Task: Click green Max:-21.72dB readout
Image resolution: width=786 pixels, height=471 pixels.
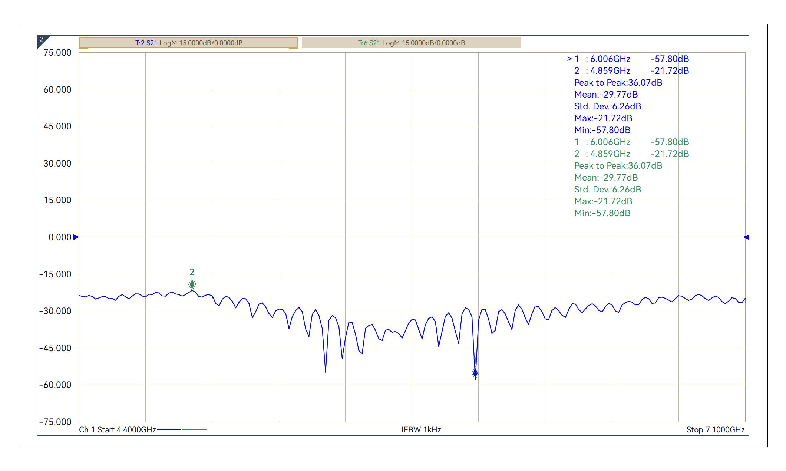Action: point(603,201)
